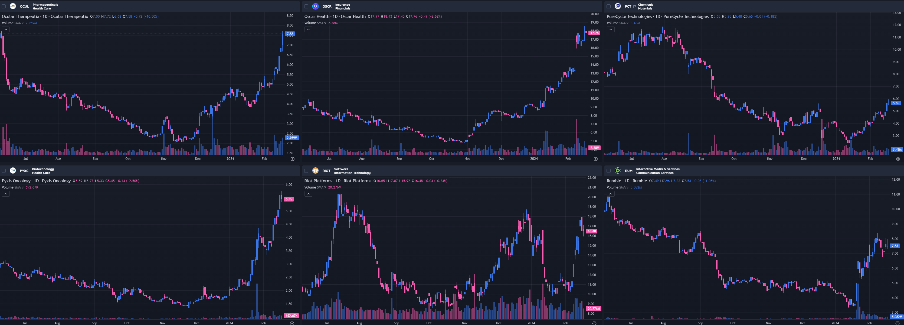Collapse the OCUL chart indicator legend
904x325 pixels.
click(6, 30)
